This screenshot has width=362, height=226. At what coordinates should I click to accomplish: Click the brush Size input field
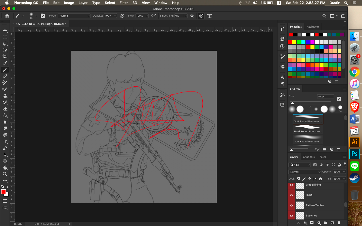click(325, 96)
